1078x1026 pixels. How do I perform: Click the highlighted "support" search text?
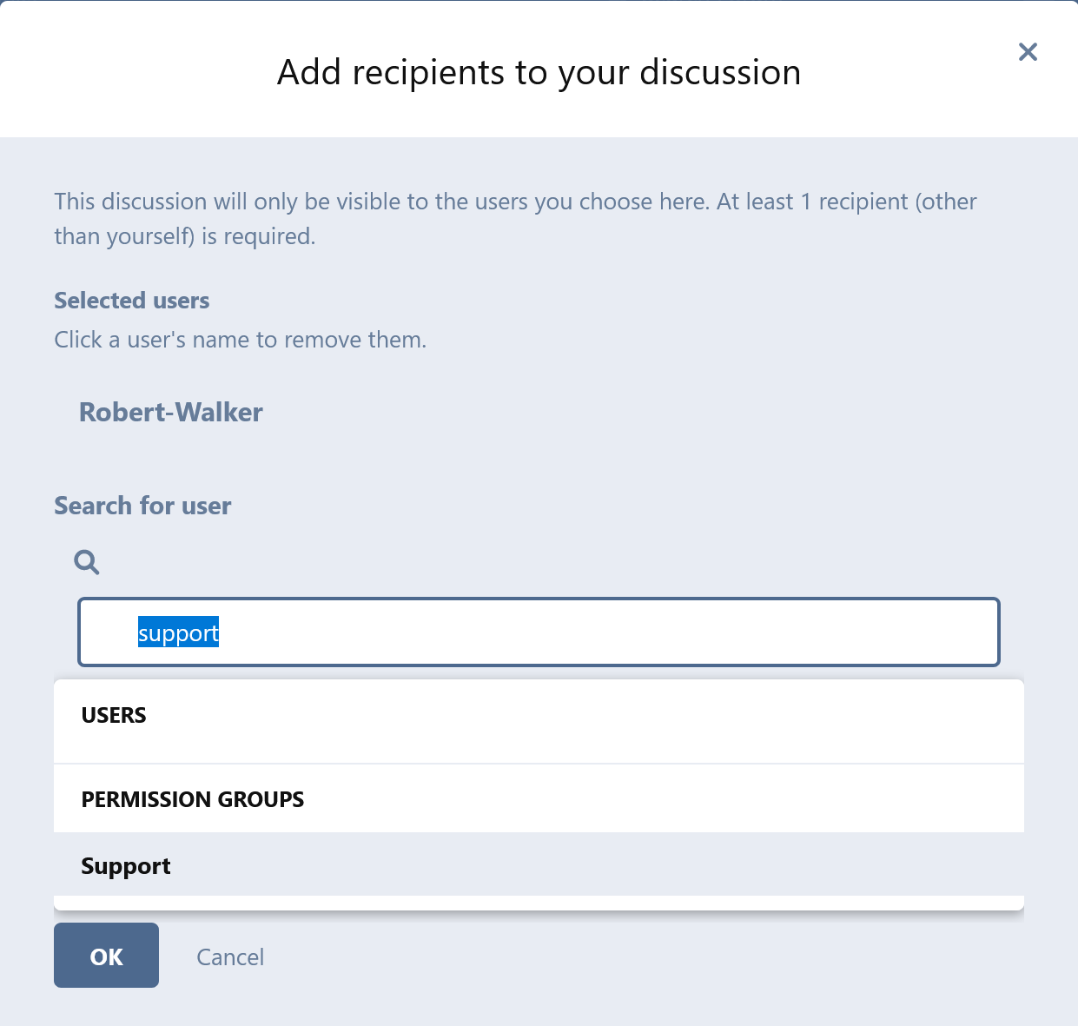tap(178, 633)
